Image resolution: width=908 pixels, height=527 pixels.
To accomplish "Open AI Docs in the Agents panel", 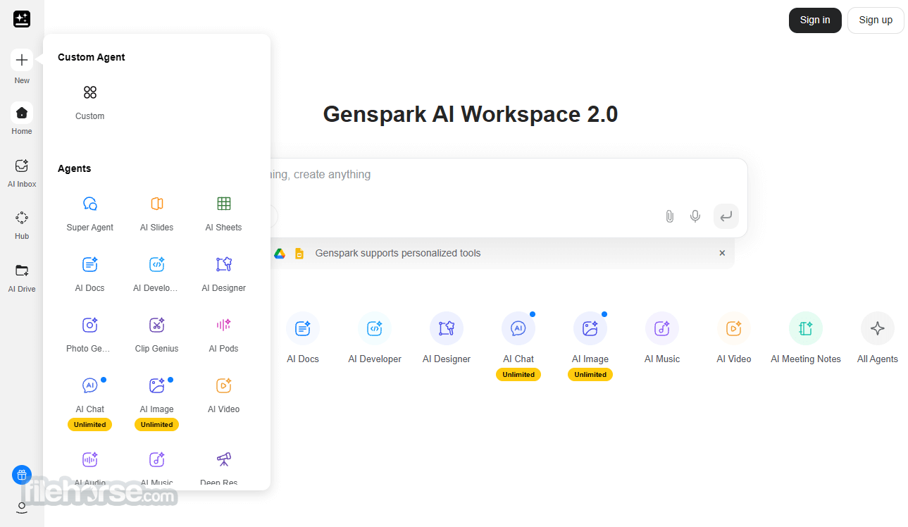I will (x=90, y=264).
